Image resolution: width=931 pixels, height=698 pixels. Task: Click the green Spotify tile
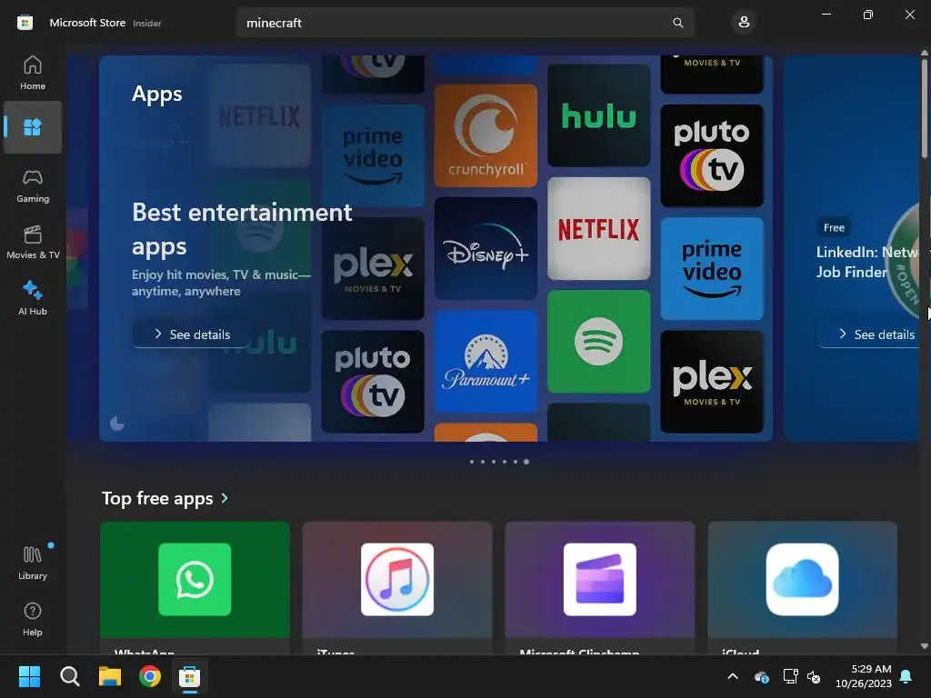[x=598, y=342]
